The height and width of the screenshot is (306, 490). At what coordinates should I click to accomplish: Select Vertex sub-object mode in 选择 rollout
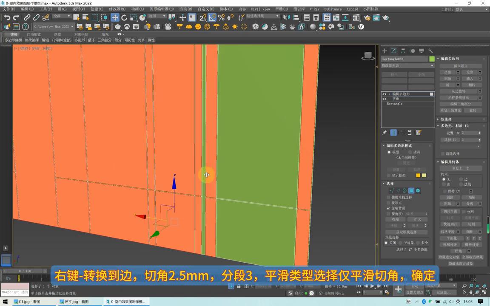point(392,190)
